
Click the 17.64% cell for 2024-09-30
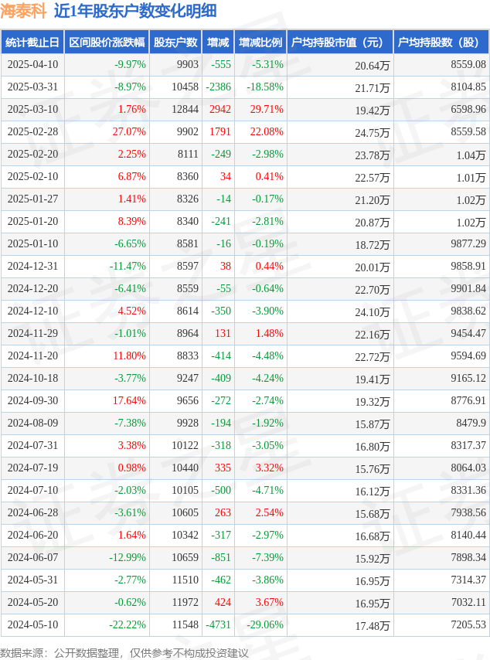(129, 400)
